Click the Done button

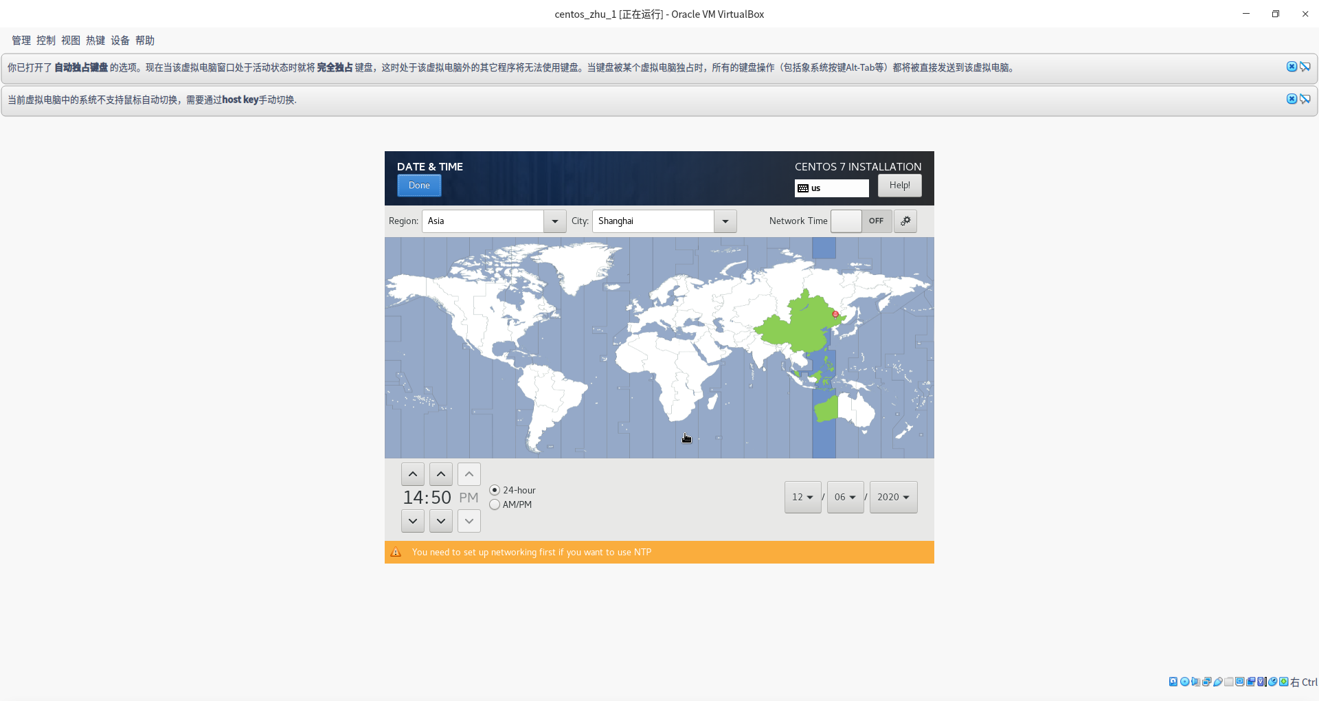419,186
